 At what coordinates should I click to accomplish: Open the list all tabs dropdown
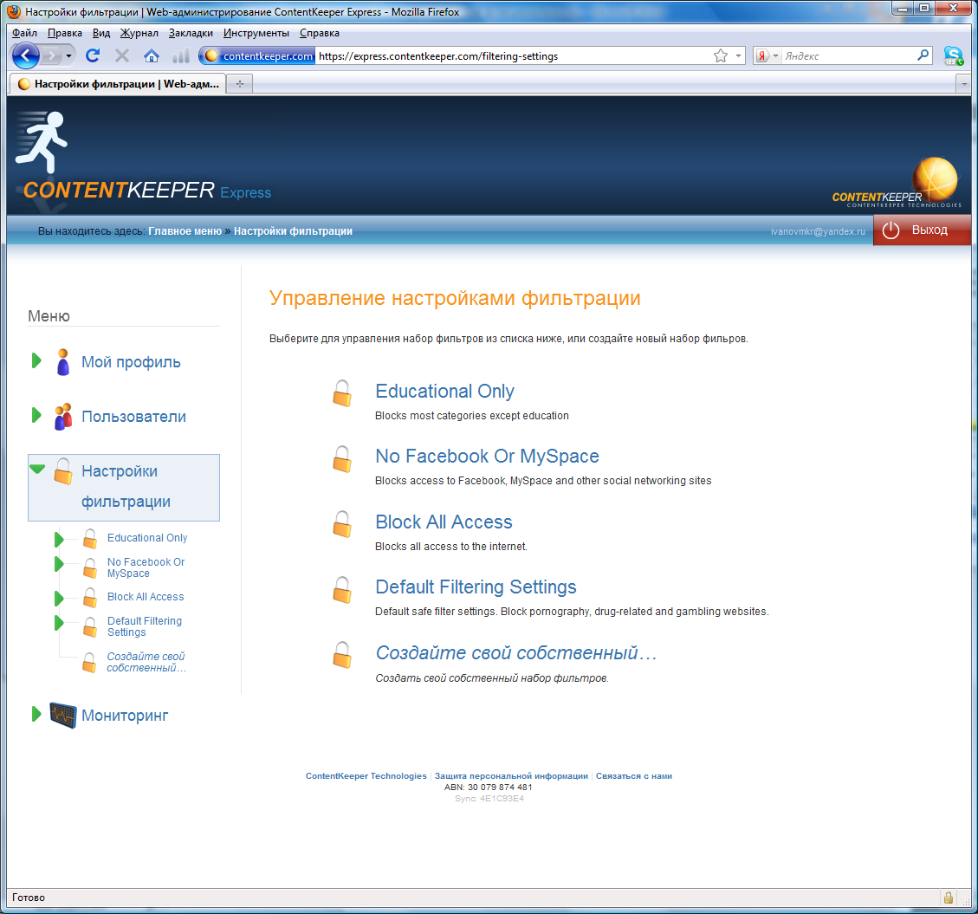(x=964, y=83)
